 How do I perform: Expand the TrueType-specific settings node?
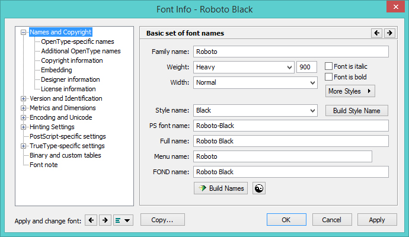pos(23,146)
